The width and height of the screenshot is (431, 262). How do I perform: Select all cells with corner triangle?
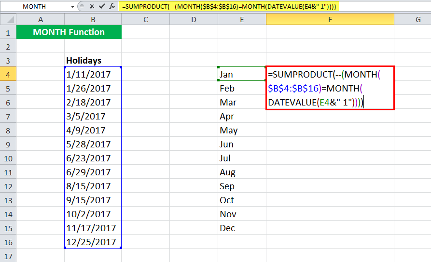[x=8, y=19]
